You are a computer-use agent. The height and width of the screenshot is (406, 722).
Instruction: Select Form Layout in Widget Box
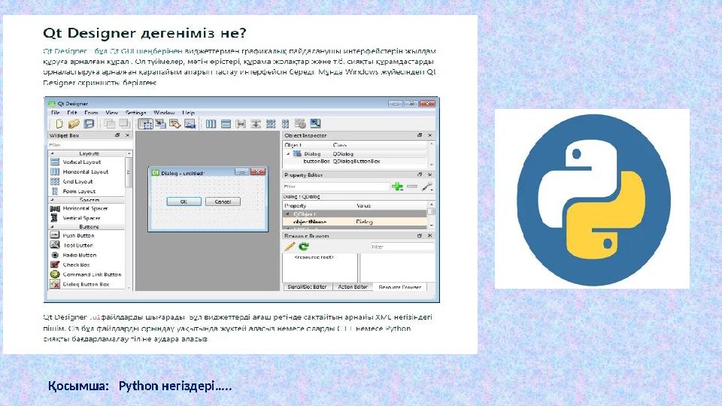click(x=73, y=191)
